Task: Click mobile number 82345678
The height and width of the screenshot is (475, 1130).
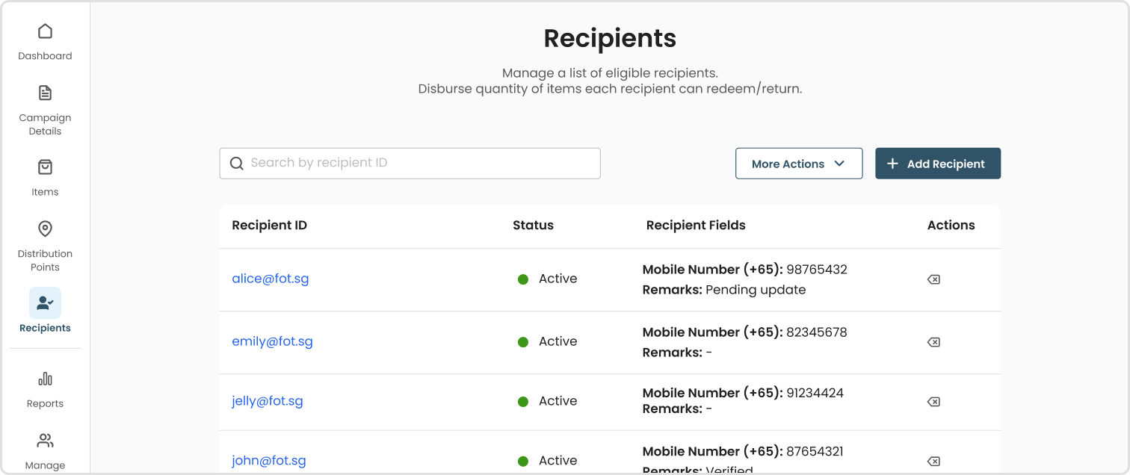Action: [x=817, y=332]
